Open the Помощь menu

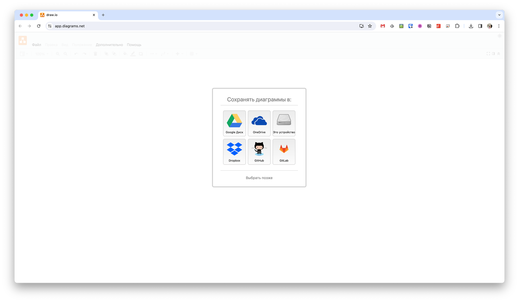click(x=134, y=45)
